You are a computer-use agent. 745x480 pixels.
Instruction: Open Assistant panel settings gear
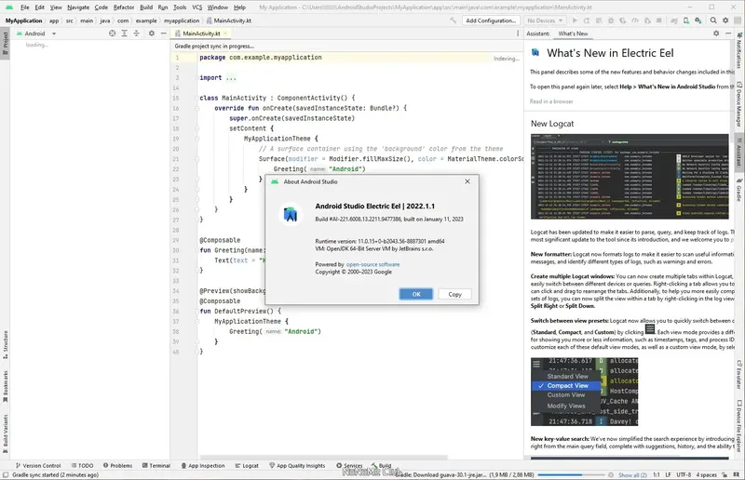click(x=716, y=33)
